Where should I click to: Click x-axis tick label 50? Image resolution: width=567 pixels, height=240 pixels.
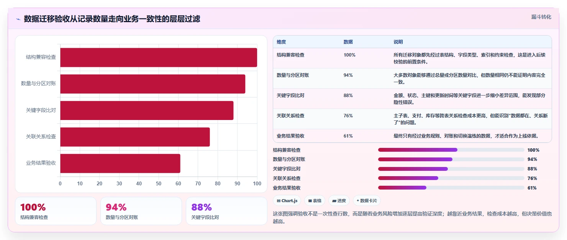(159, 183)
